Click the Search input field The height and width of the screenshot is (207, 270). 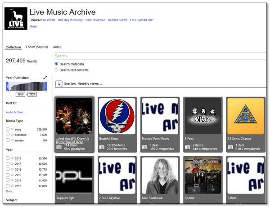(x=159, y=56)
